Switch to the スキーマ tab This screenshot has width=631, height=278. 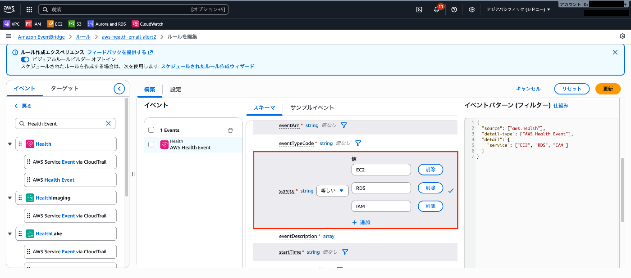coord(264,108)
